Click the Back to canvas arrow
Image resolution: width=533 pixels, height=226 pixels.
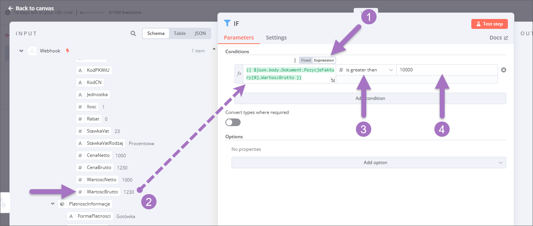pyautogui.click(x=11, y=8)
